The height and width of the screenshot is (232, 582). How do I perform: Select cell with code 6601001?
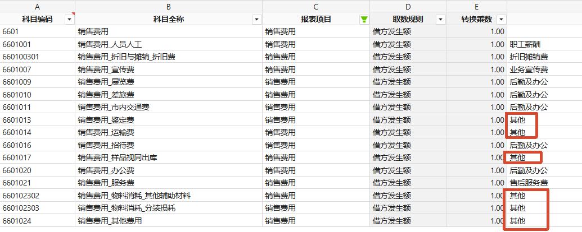pyautogui.click(x=38, y=44)
